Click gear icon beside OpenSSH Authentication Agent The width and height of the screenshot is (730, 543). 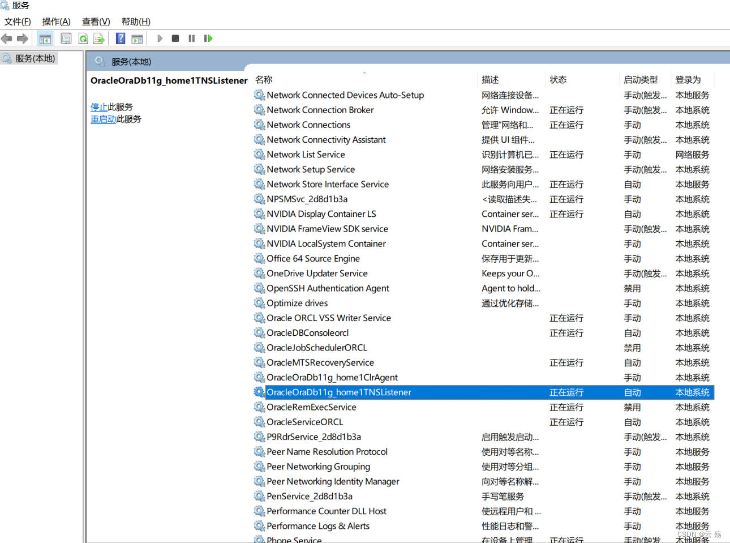point(259,288)
